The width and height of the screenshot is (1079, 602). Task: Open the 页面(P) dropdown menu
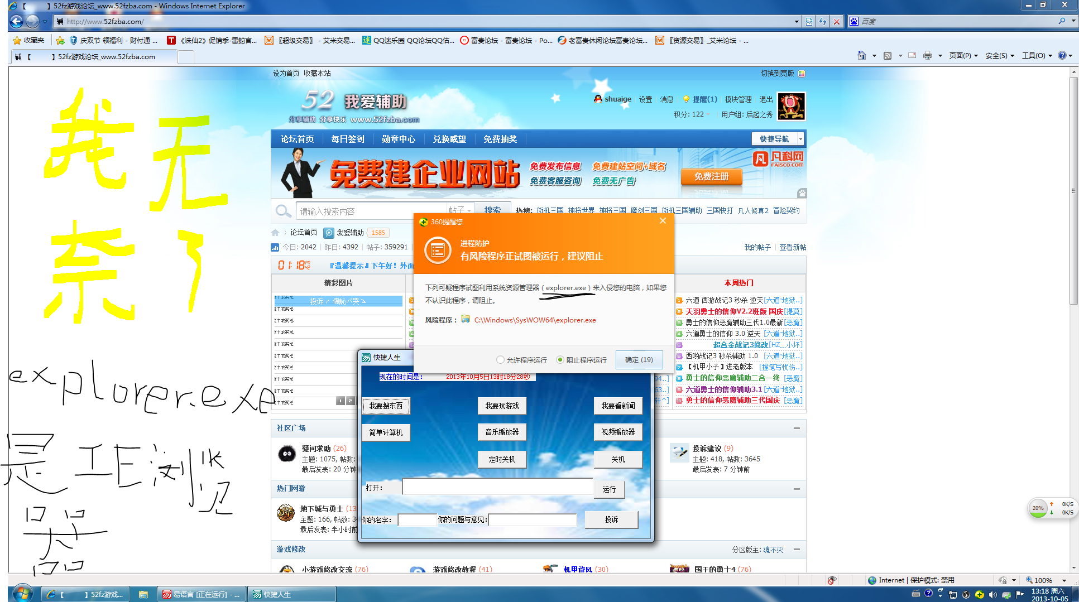pos(964,55)
